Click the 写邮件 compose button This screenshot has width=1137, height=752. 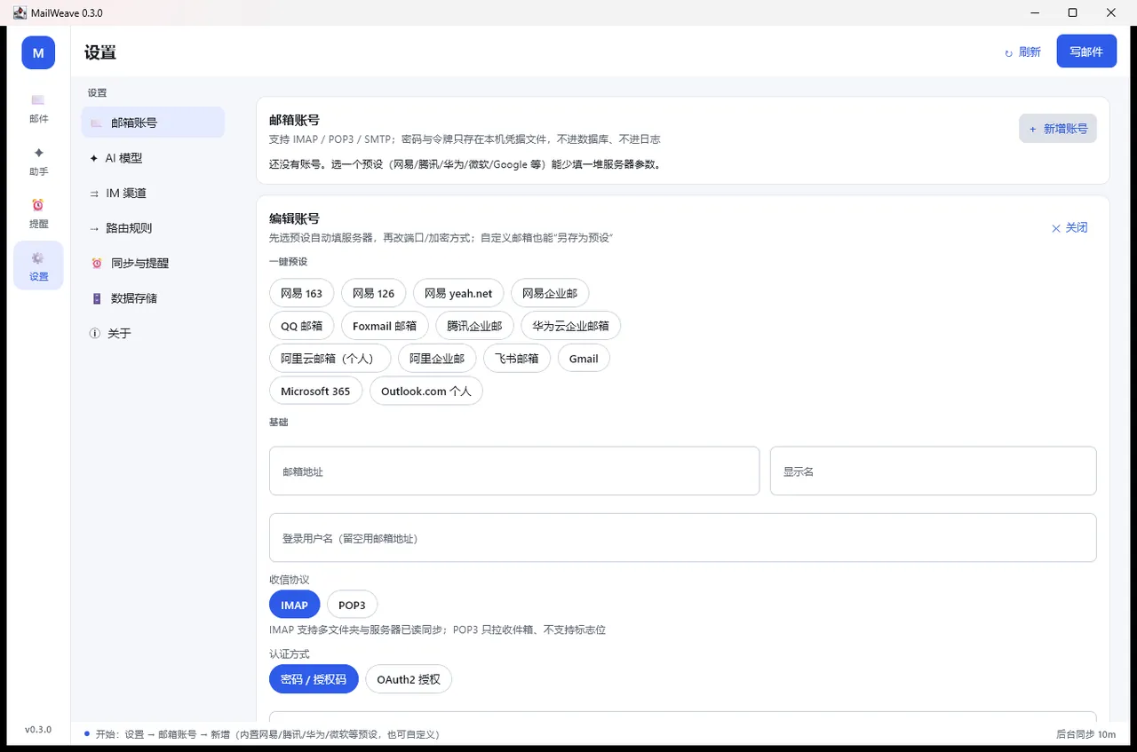1086,51
